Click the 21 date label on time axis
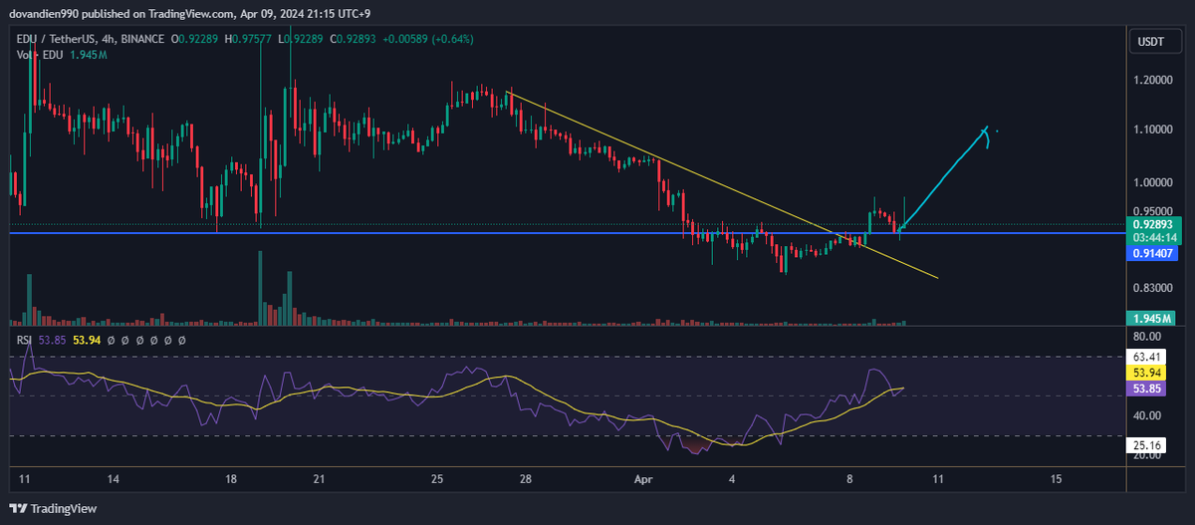Image resolution: width=1195 pixels, height=525 pixels. pyautogui.click(x=320, y=479)
